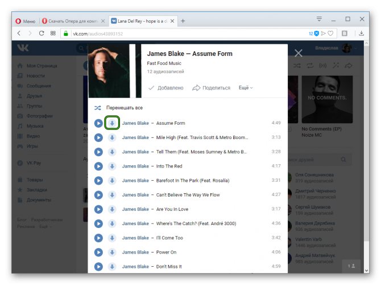381x285 pixels.
Task: Play I'll Come Too track
Action: [x=98, y=238]
